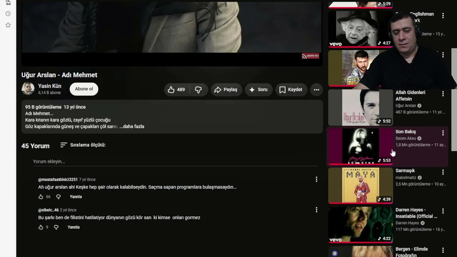The height and width of the screenshot is (257, 457).
Task: Click description line Kara kıtanın kara gözlü
Action: coord(68,120)
